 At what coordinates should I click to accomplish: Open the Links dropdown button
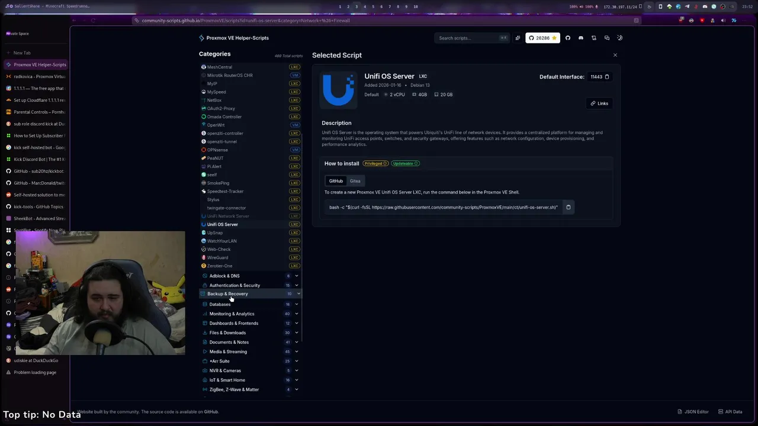(x=599, y=104)
